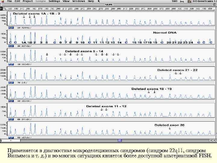Open the Help menu
Image resolution: width=217 pixels, height=163 pixels.
click(x=91, y=1)
